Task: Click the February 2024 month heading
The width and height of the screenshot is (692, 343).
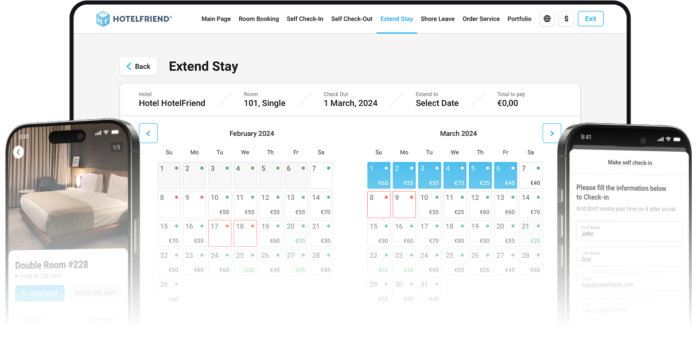Action: point(252,133)
